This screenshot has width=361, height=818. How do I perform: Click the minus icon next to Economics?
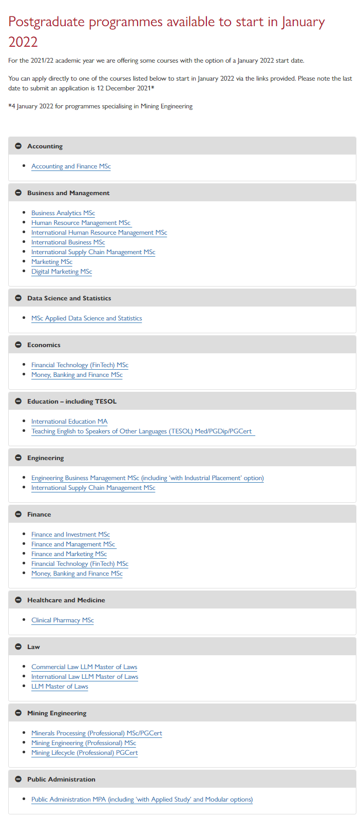pyautogui.click(x=18, y=345)
